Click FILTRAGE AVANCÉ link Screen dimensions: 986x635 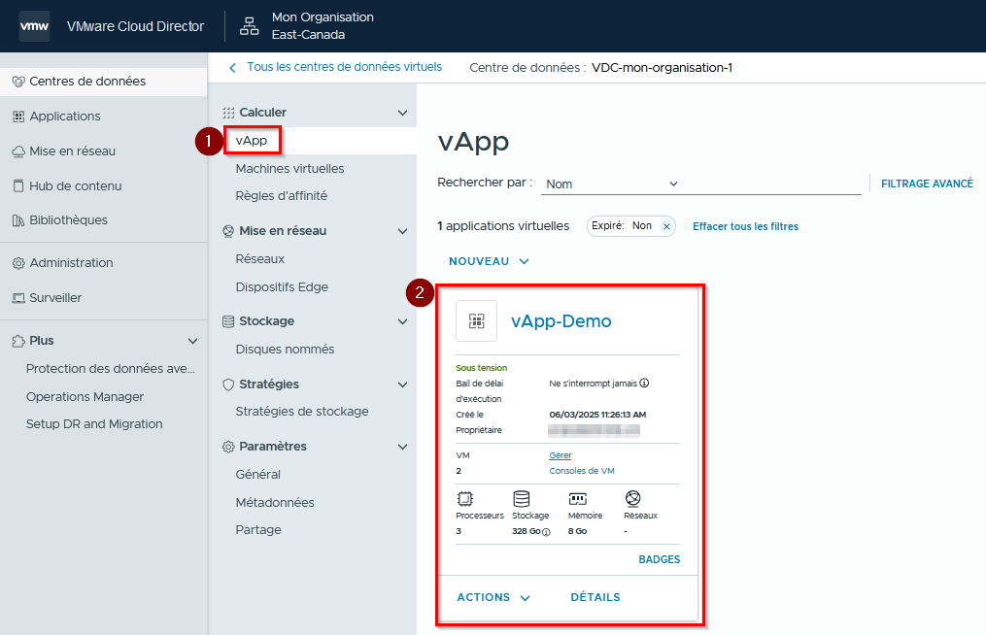[927, 184]
